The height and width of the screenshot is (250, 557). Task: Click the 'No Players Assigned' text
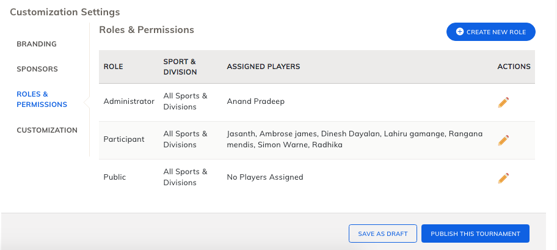coord(264,177)
